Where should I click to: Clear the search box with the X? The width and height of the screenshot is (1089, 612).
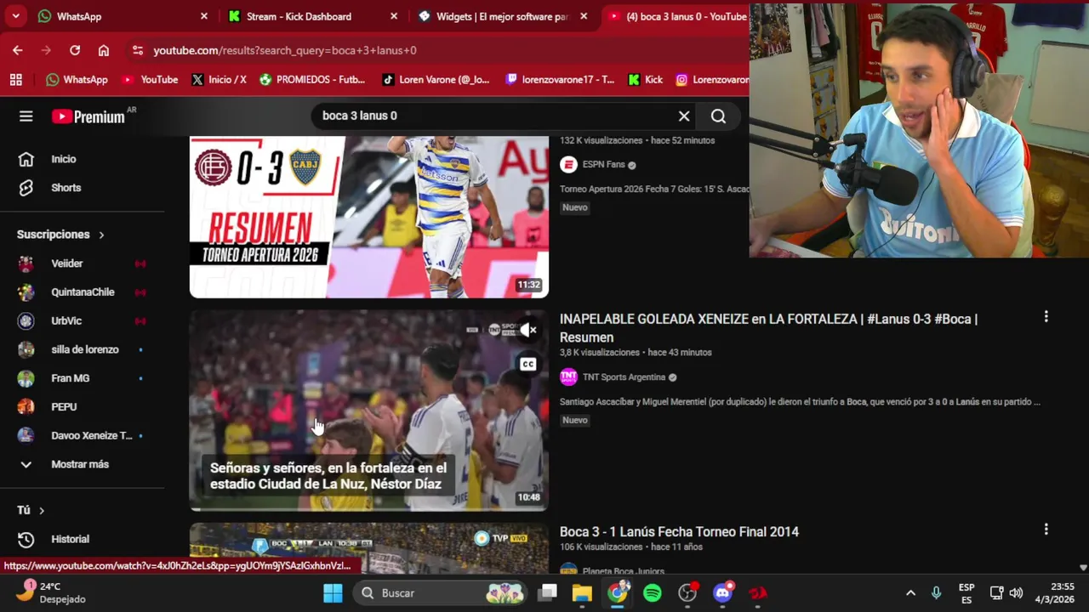coord(684,116)
